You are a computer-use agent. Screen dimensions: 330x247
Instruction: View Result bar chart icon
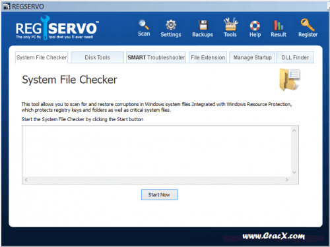tap(279, 25)
